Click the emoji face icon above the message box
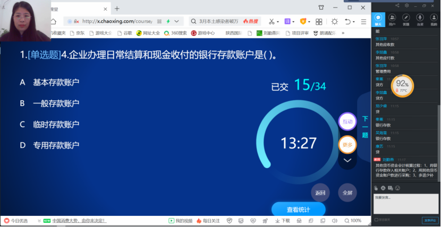The height and width of the screenshot is (227, 441). point(397,188)
